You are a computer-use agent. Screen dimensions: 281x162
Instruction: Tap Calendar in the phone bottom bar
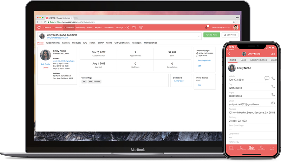(231, 148)
